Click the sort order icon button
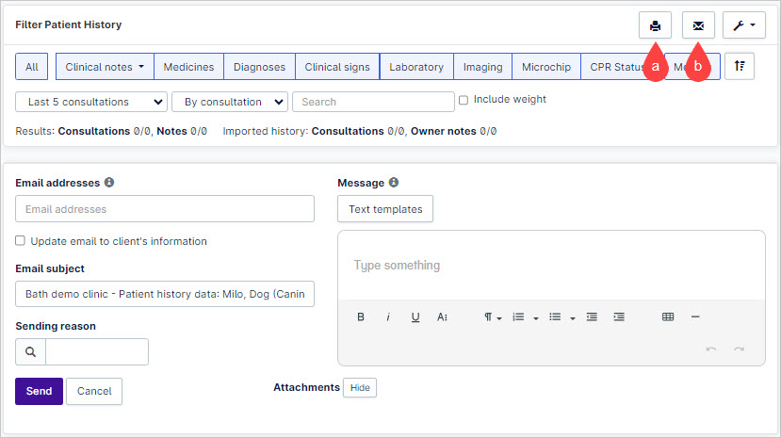Viewport: 781px width, 438px height. [x=740, y=66]
